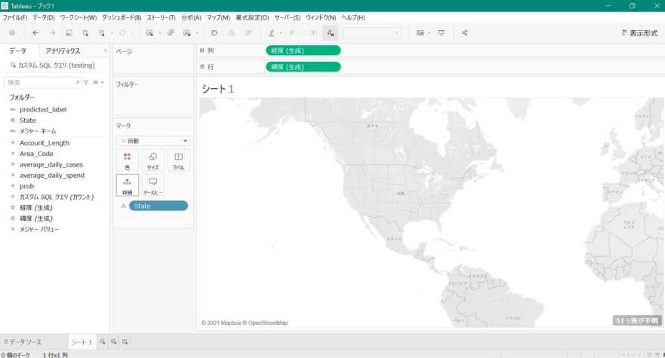Collapse the data pane with chevron

tap(106, 50)
